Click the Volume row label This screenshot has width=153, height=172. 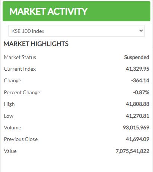[x=13, y=128]
